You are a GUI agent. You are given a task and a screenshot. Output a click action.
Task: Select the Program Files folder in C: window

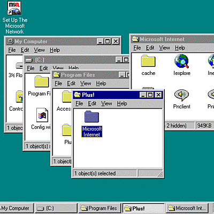(42, 81)
